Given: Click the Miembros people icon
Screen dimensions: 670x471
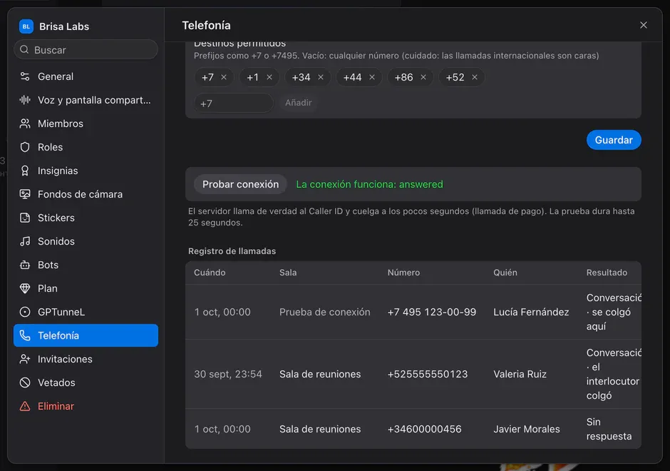Looking at the screenshot, I should point(25,123).
